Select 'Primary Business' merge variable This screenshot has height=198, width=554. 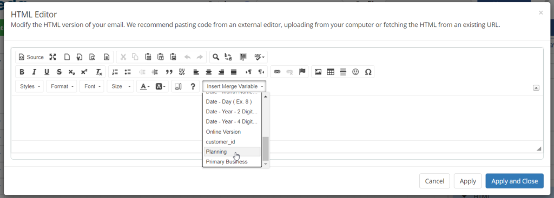(x=232, y=162)
